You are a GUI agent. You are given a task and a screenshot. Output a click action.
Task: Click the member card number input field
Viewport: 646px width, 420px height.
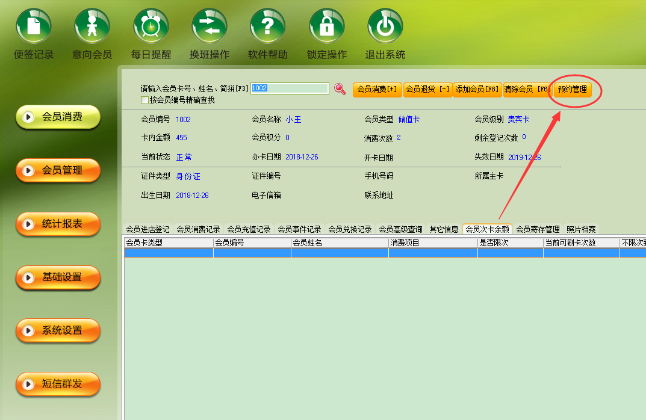(x=290, y=88)
